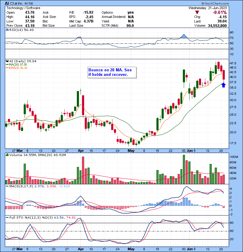
Task: Click the AI (Daily) 39.04 chart label
Action: pos(23,61)
